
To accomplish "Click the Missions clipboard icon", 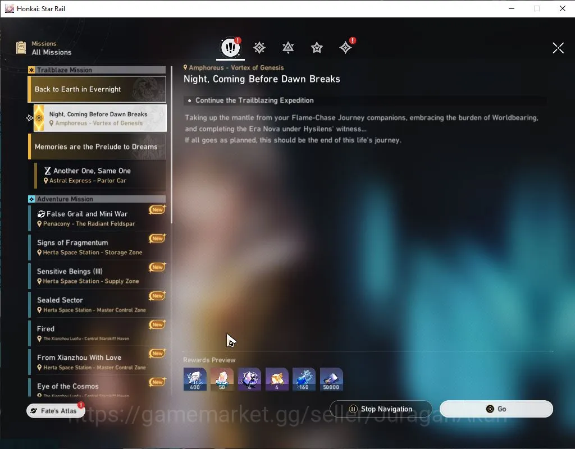I will [21, 48].
